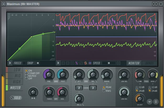Set band state to MUTED

coord(26,76)
